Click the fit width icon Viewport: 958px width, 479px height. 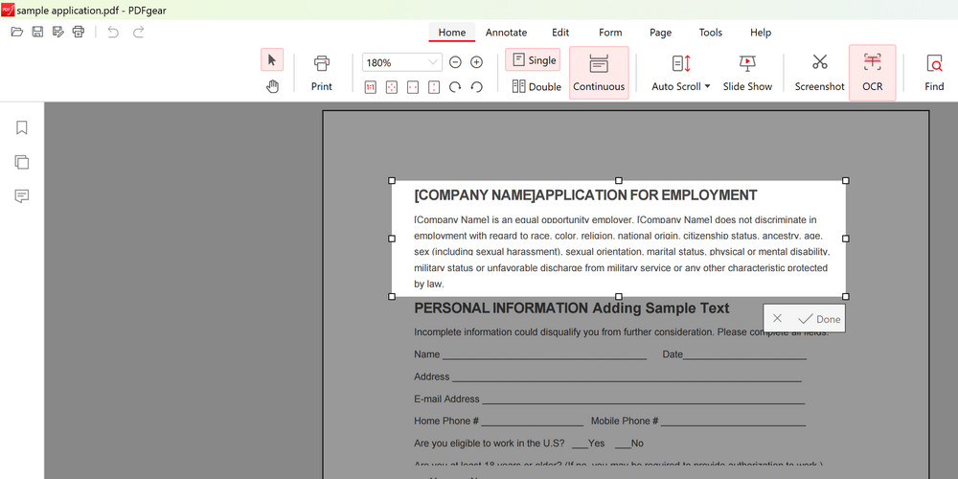tap(413, 87)
